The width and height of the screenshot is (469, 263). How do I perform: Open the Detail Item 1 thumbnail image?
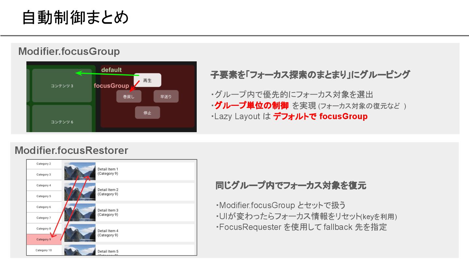(80, 171)
